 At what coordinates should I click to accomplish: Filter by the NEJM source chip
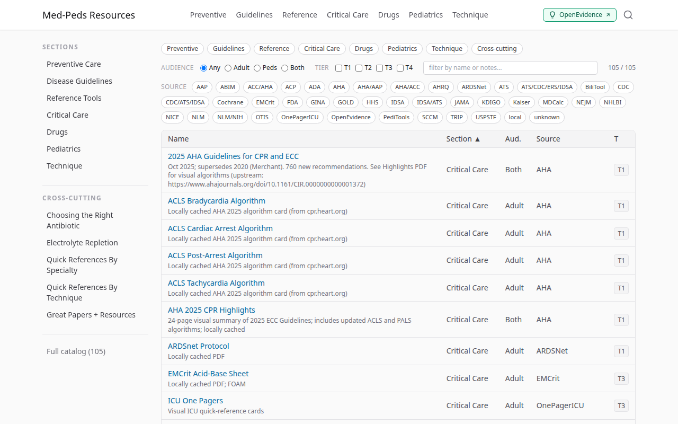584,102
